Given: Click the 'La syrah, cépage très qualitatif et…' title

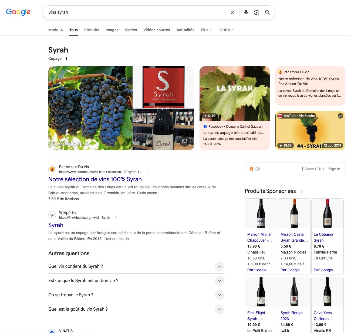Looking at the screenshot, I should pyautogui.click(x=234, y=133).
